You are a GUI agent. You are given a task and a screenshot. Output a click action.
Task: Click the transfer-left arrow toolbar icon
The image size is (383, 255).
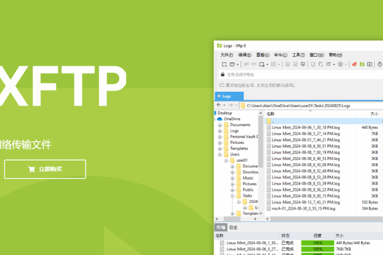click(288, 64)
